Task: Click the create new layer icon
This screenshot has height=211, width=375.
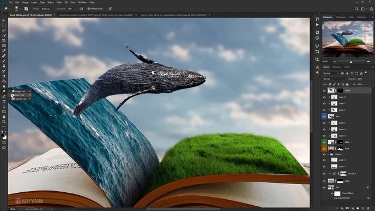Action: (363, 209)
